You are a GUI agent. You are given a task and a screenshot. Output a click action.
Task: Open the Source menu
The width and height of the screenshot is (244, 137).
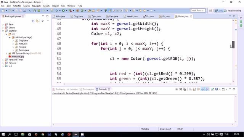click(x=27, y=6)
